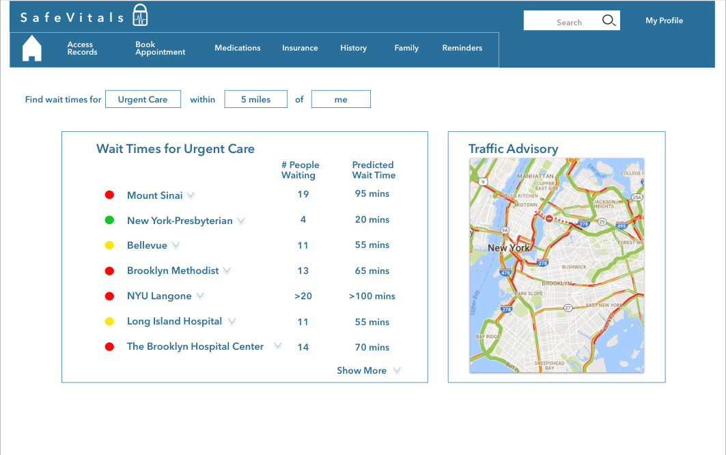Viewport: 726px width, 455px height.
Task: Click the 'Traffic Advisory' heading
Action: coord(513,149)
